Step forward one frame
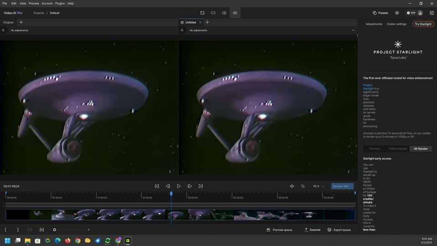 coord(190,186)
